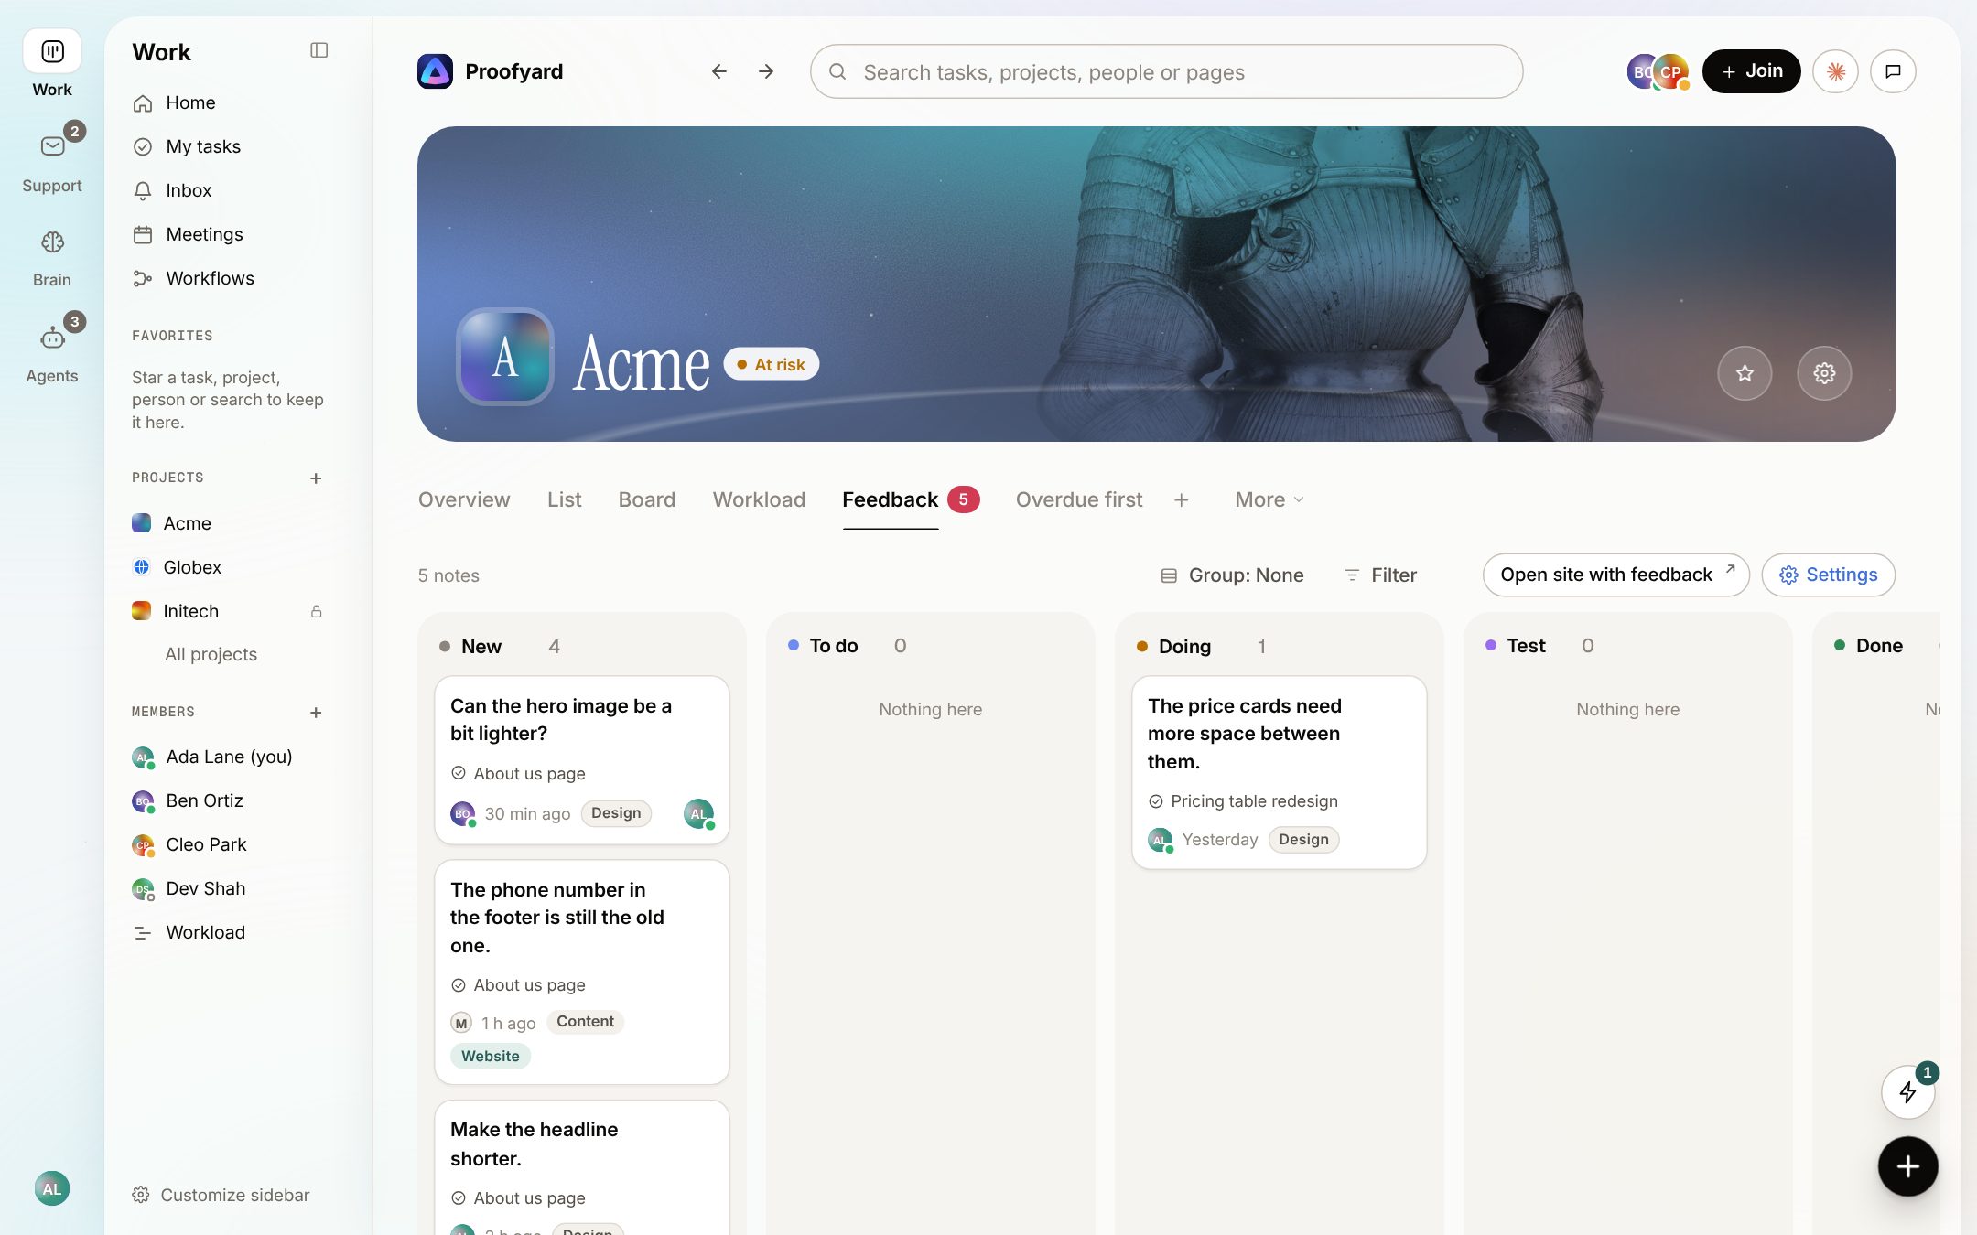This screenshot has width=1977, height=1235.
Task: Star the Acme project
Action: pos(1745,373)
